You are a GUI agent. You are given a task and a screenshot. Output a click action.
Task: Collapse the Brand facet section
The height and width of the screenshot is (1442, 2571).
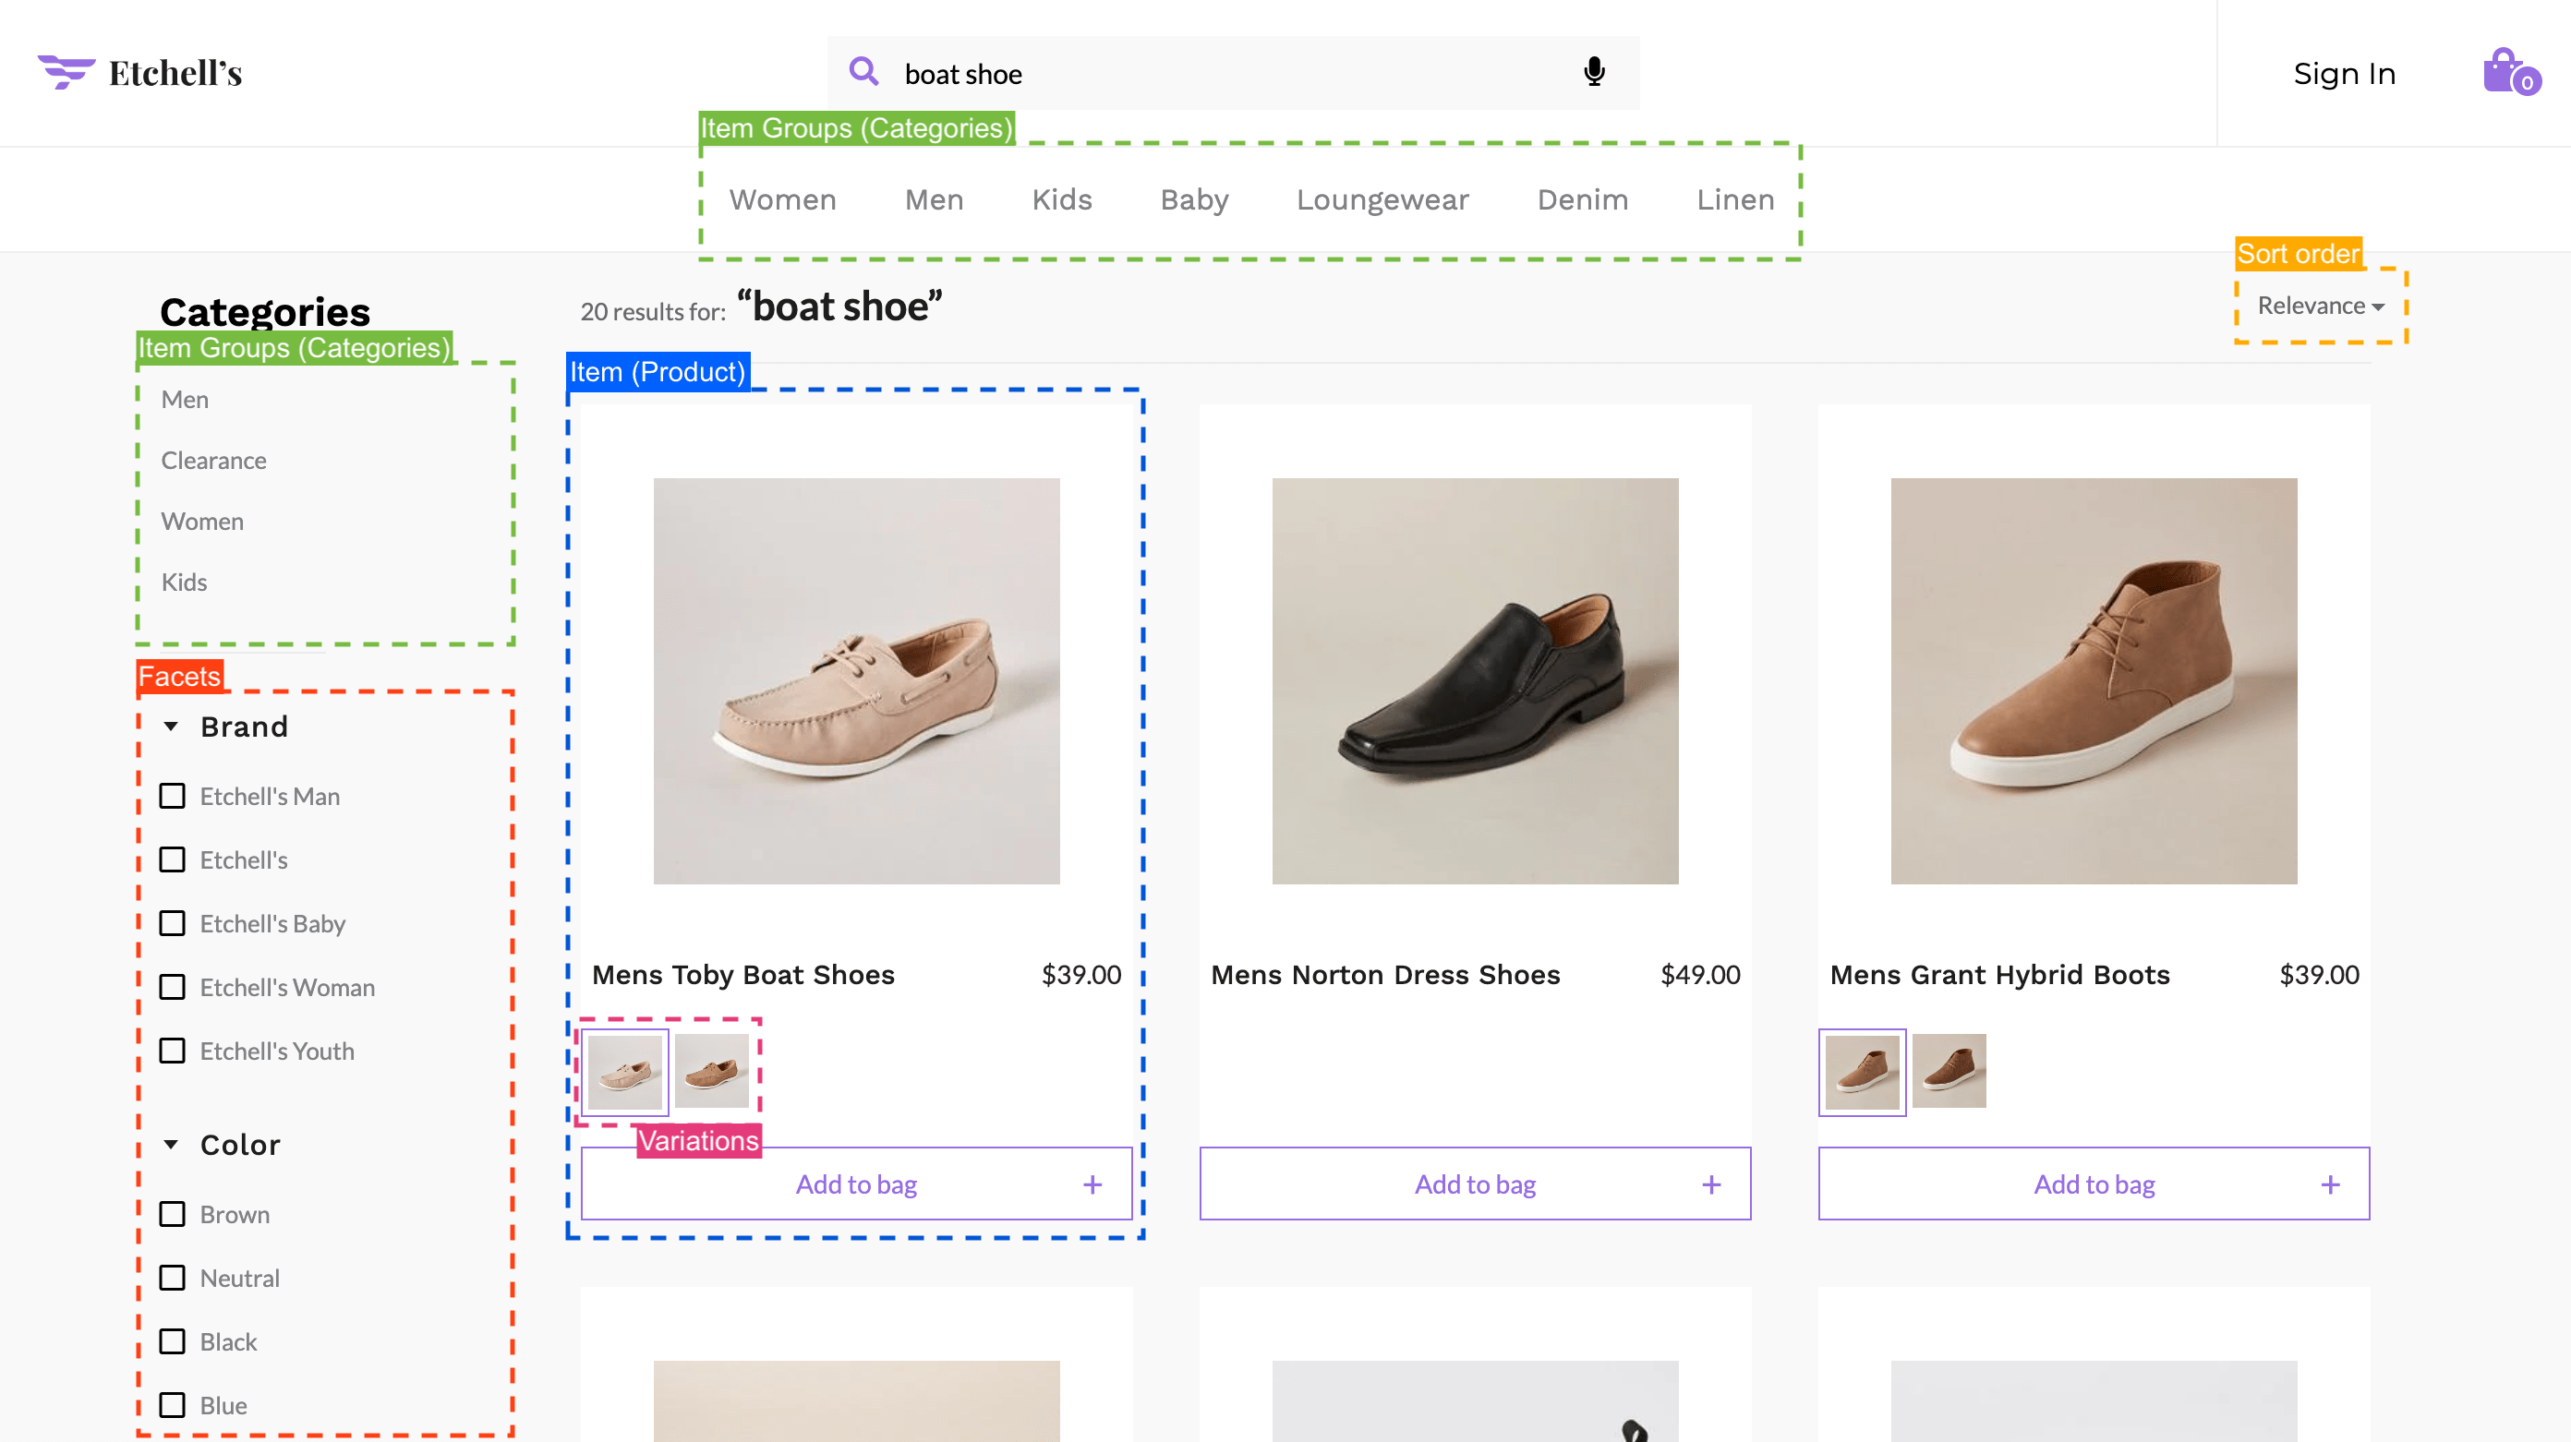(x=172, y=727)
